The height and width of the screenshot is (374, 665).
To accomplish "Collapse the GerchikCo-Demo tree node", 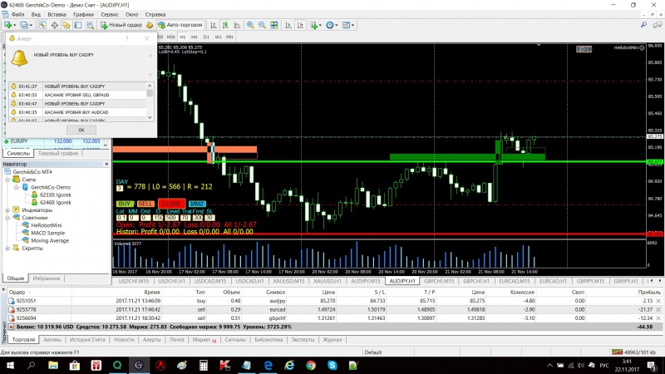I will pos(16,188).
